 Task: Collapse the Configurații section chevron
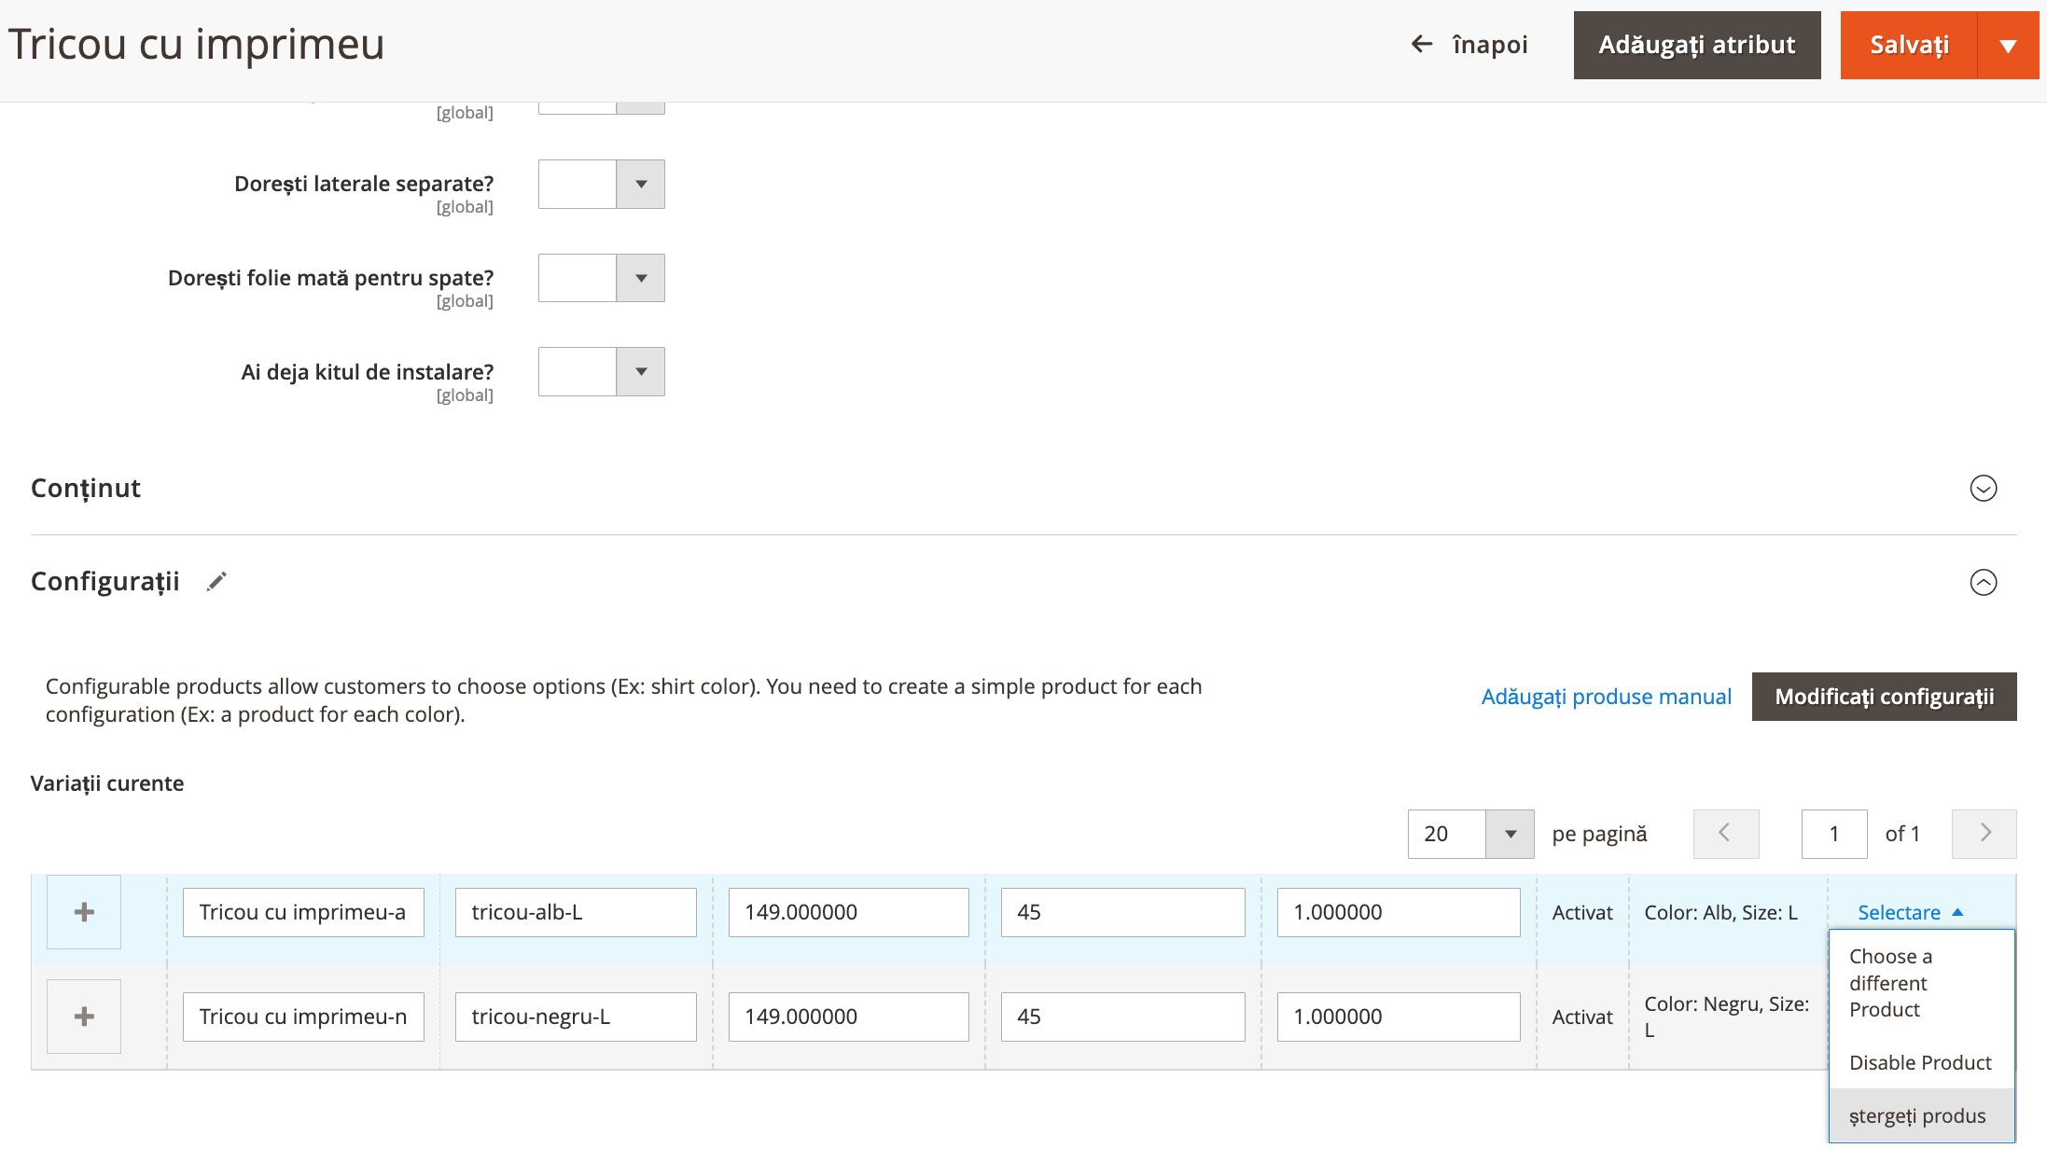(x=1984, y=582)
